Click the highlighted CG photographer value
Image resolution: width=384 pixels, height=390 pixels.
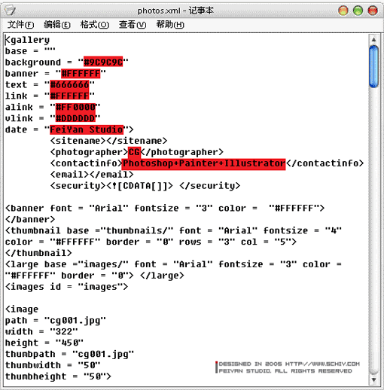click(134, 152)
